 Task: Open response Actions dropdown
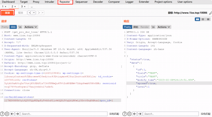click(164, 27)
